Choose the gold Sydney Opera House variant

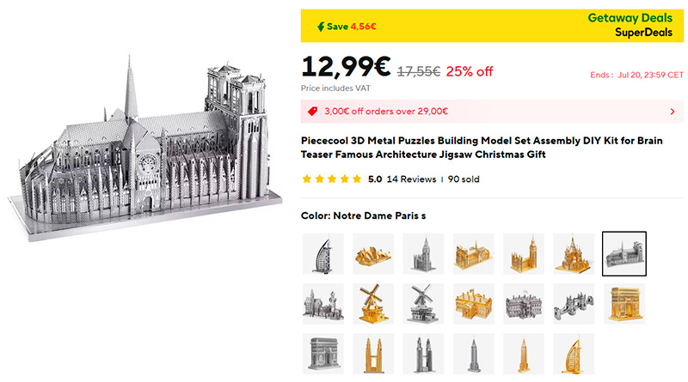tap(373, 253)
